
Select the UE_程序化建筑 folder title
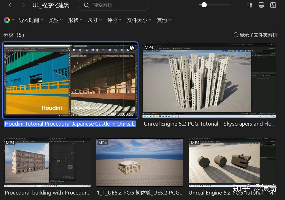tap(51, 5)
